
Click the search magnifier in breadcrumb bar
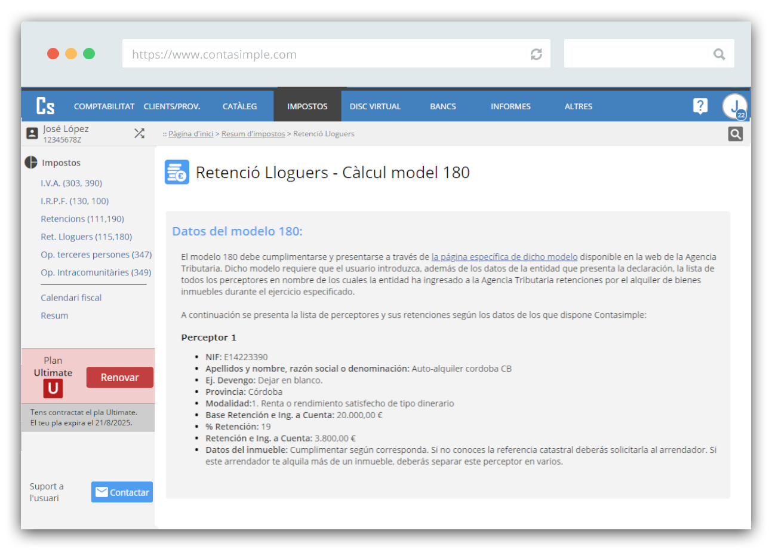pyautogui.click(x=735, y=134)
